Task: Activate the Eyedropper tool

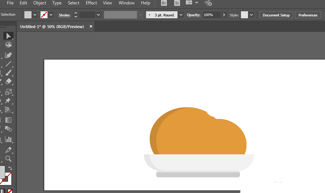Action: [8, 150]
